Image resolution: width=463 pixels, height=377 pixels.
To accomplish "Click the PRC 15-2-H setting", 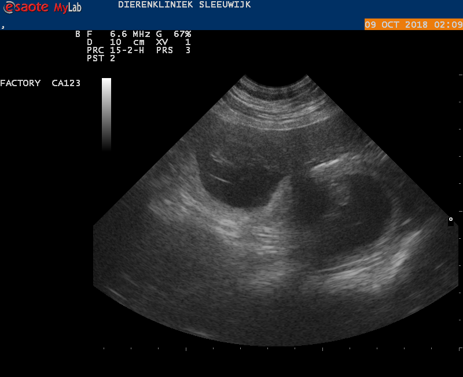I will (115, 50).
